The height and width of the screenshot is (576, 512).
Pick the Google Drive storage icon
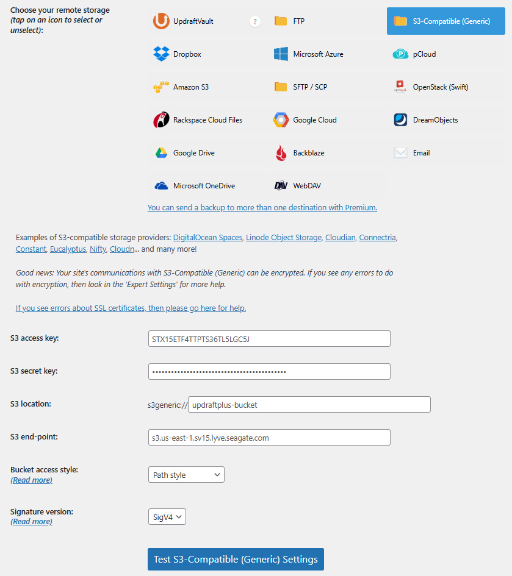click(161, 153)
